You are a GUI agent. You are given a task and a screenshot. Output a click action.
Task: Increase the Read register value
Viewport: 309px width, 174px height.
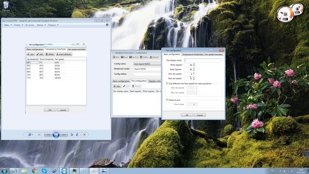194,69
